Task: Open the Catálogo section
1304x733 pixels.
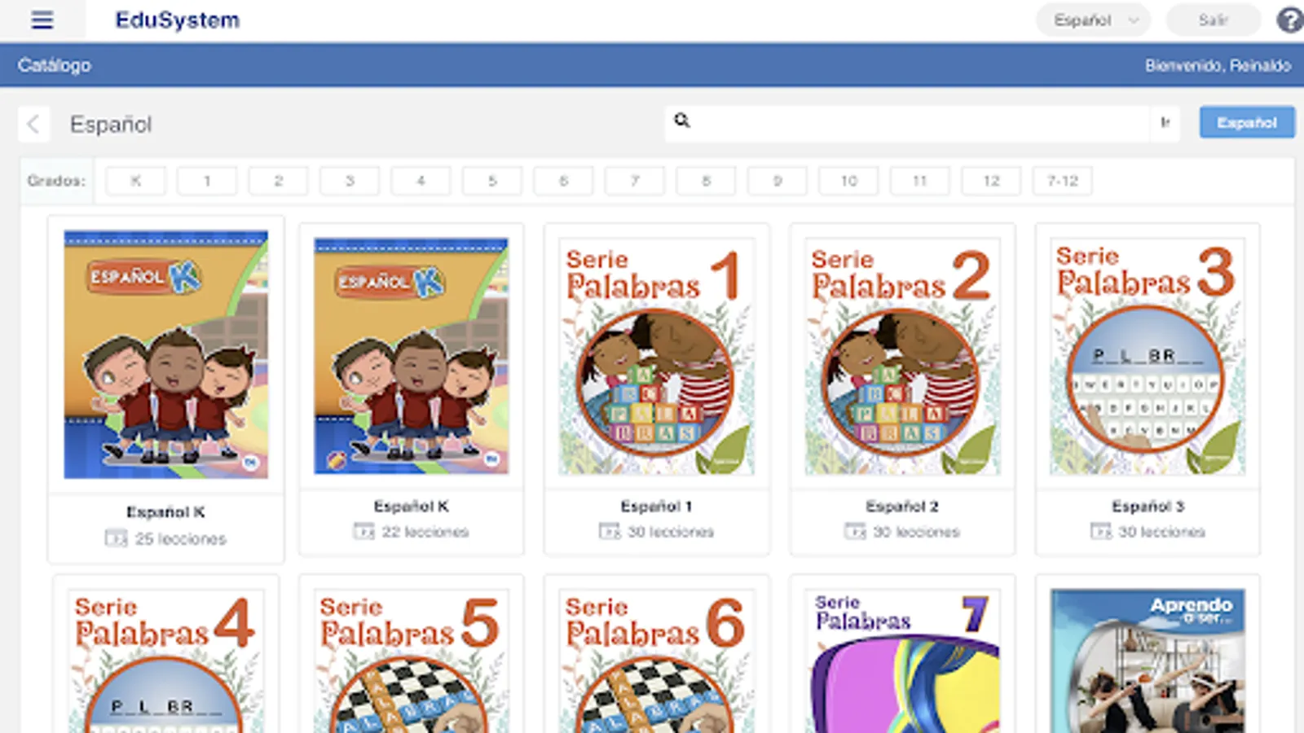Action: 55,65
